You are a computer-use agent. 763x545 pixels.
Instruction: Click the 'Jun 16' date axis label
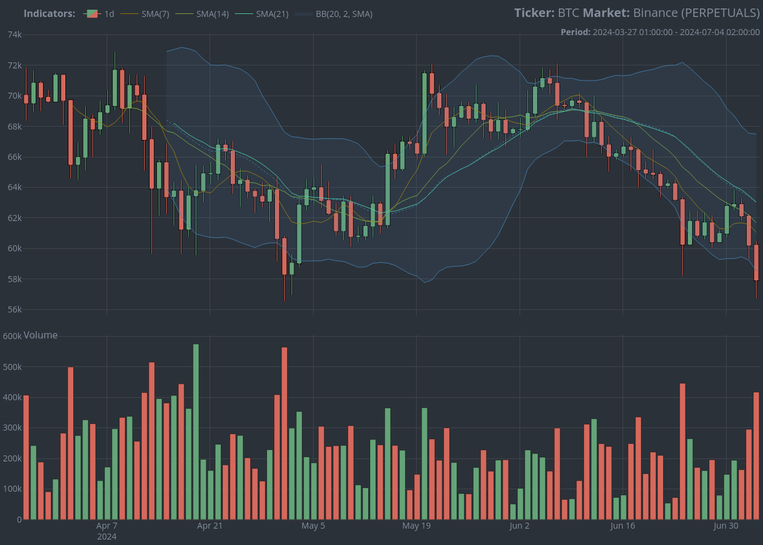pos(623,526)
